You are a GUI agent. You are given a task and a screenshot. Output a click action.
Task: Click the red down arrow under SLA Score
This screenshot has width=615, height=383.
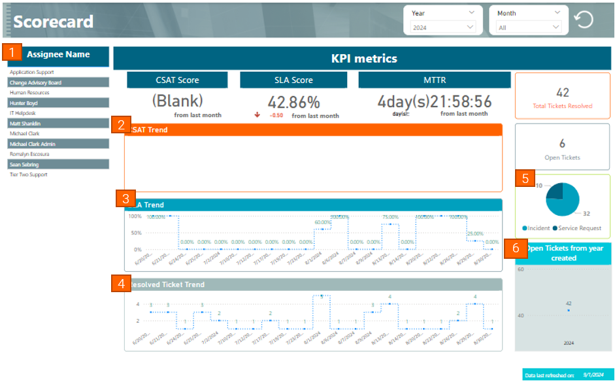click(257, 115)
